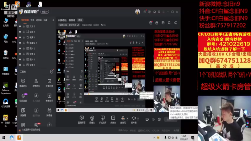The width and height of the screenshot is (251, 141).
Task: Add a 摄像头 camera source
Action: click(x=92, y=120)
